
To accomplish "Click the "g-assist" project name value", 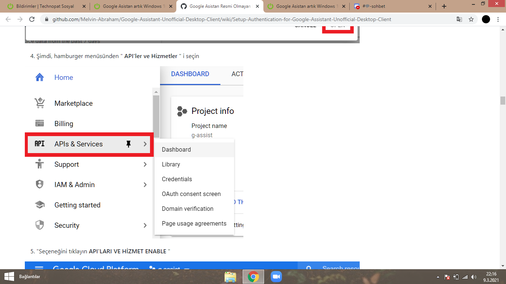I will [202, 135].
